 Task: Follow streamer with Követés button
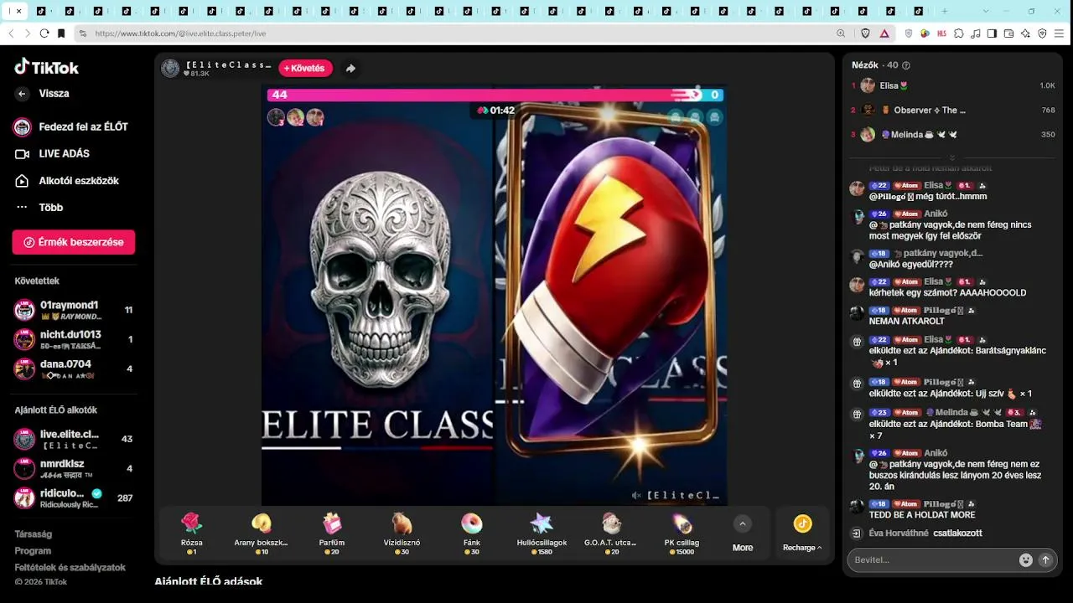pos(305,69)
